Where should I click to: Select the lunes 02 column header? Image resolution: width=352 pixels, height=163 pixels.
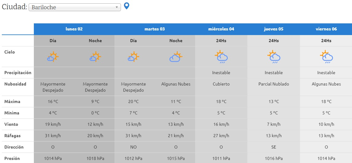[74, 29]
